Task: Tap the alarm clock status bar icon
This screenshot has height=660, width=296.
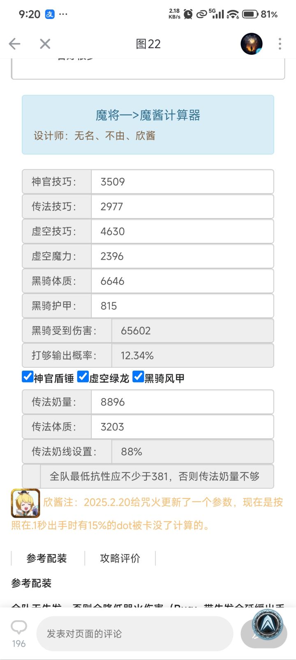Action: click(x=188, y=14)
